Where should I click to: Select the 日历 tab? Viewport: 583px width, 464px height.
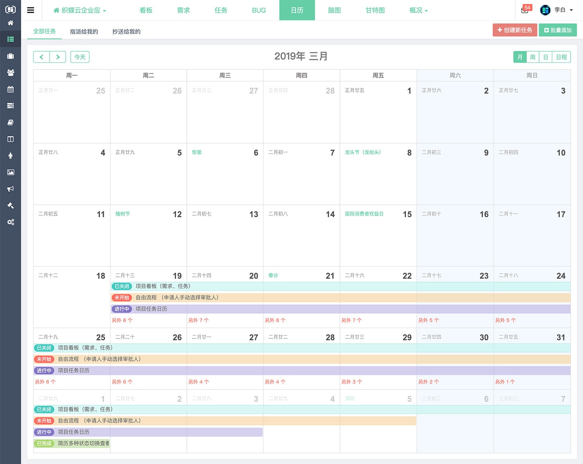[x=297, y=10]
